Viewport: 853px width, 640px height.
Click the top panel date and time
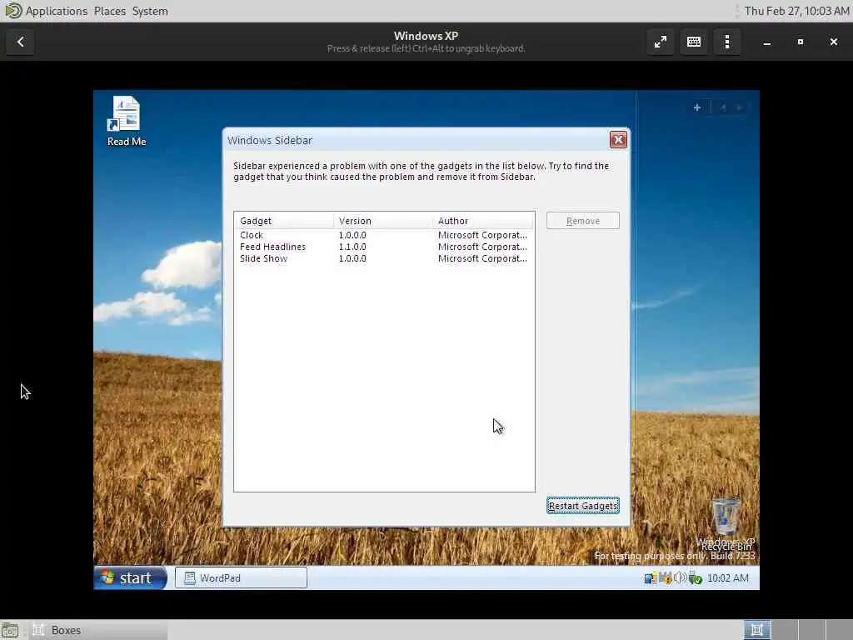point(796,11)
